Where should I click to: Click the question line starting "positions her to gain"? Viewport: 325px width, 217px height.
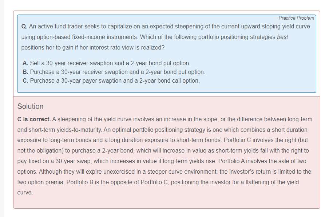point(93,48)
